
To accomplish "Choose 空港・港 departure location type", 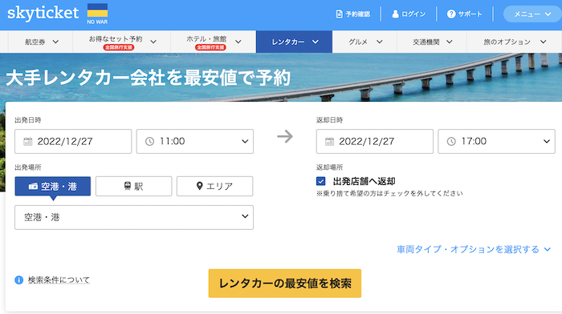I will [x=53, y=186].
